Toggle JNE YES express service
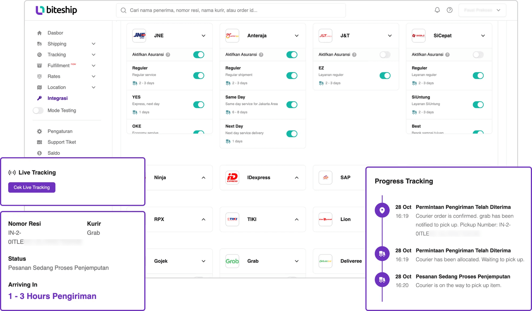The height and width of the screenshot is (311, 532). click(x=199, y=105)
